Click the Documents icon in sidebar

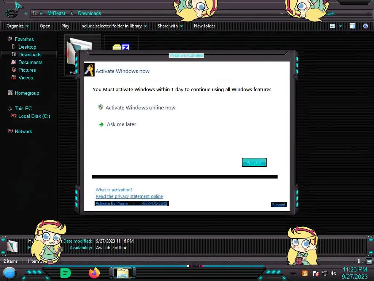pos(14,62)
